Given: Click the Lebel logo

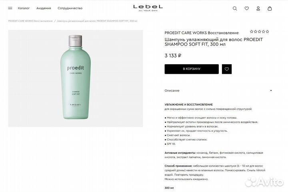Looking at the screenshot, I should click(x=148, y=8).
